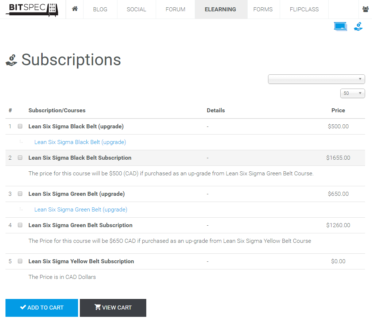Click the $650.00 price cell
The height and width of the screenshot is (319, 372).
click(x=338, y=194)
